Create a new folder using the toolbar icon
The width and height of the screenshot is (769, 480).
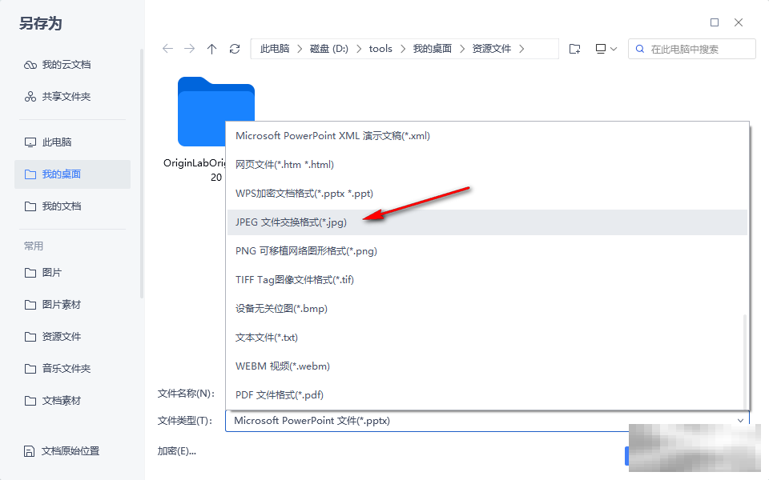click(574, 49)
